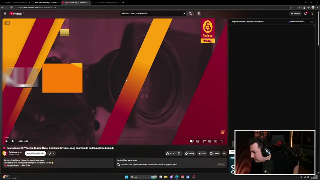
Task: Cast video to a TV
Action: point(216,141)
